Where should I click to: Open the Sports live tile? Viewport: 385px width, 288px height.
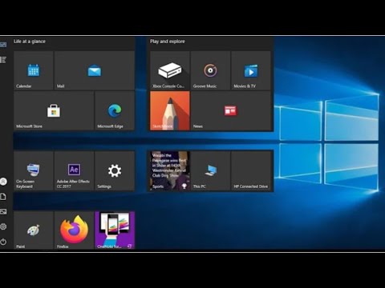170,171
